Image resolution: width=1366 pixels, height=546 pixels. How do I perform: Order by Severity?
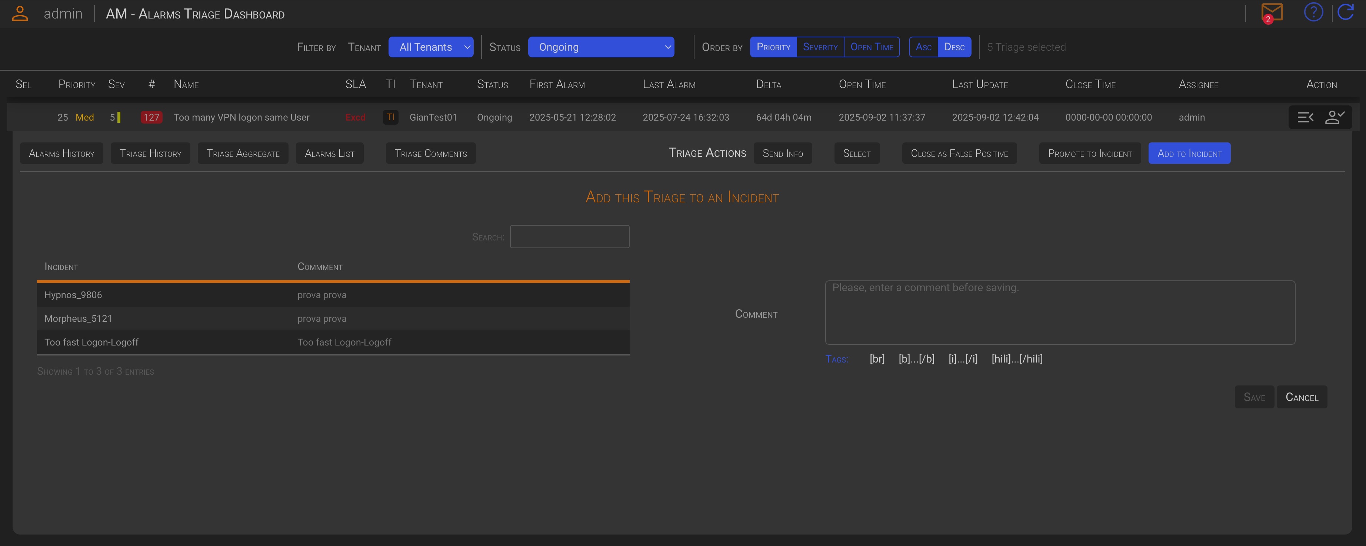click(x=820, y=47)
